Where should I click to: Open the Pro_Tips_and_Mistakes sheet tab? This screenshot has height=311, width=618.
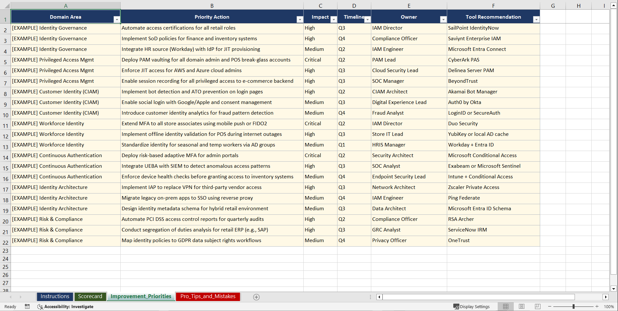[x=208, y=297]
